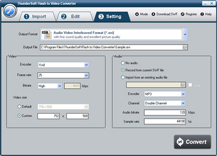Click the Flash logo icon in title bar
217x156 pixels.
(10, 11)
